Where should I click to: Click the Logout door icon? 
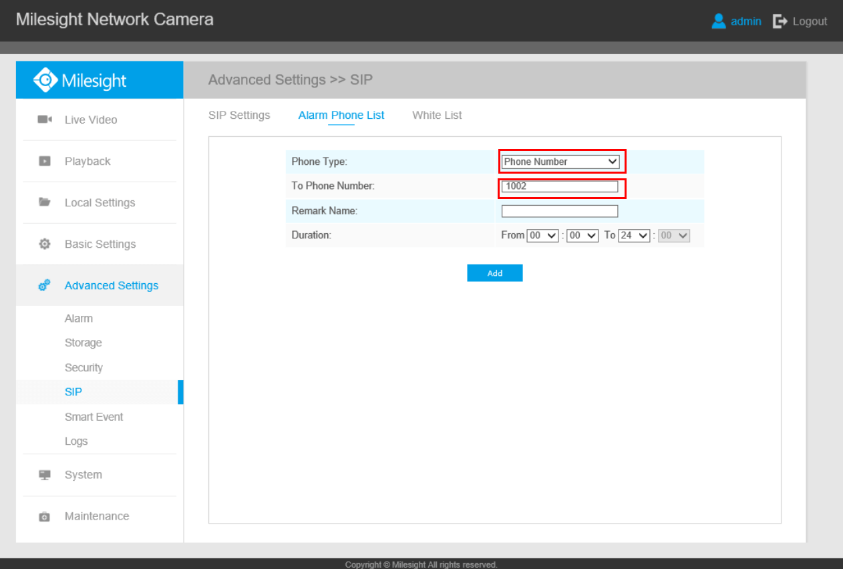pyautogui.click(x=780, y=21)
